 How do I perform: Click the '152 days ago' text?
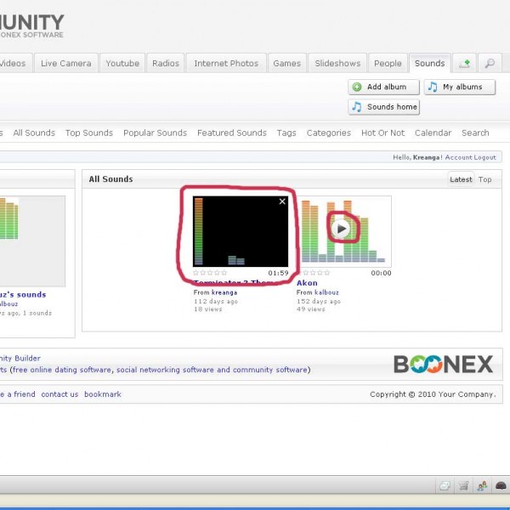(x=319, y=302)
